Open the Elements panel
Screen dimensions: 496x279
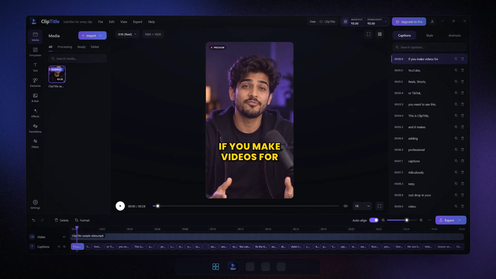[x=35, y=82]
